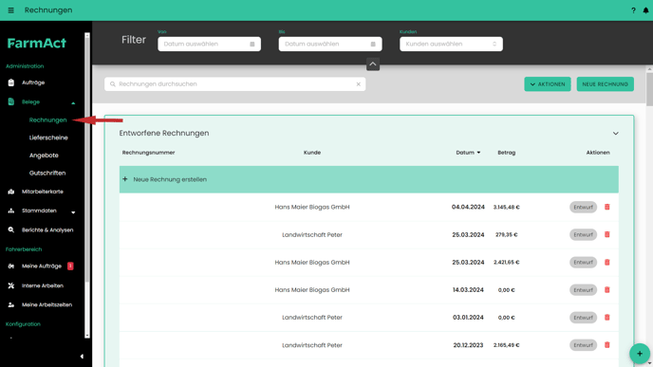Click the Mitarbeiterkarte sidebar icon
The width and height of the screenshot is (653, 367).
pos(11,192)
